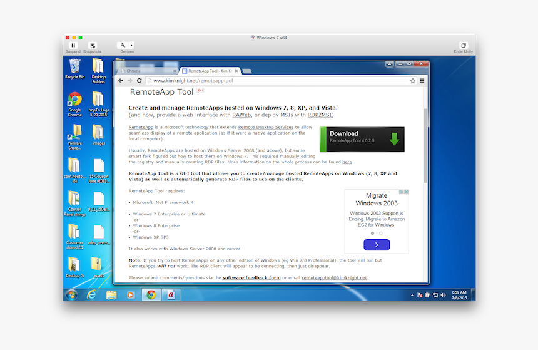Close the RemoteApp Tool tab
This screenshot has width=538, height=350.
click(x=236, y=71)
